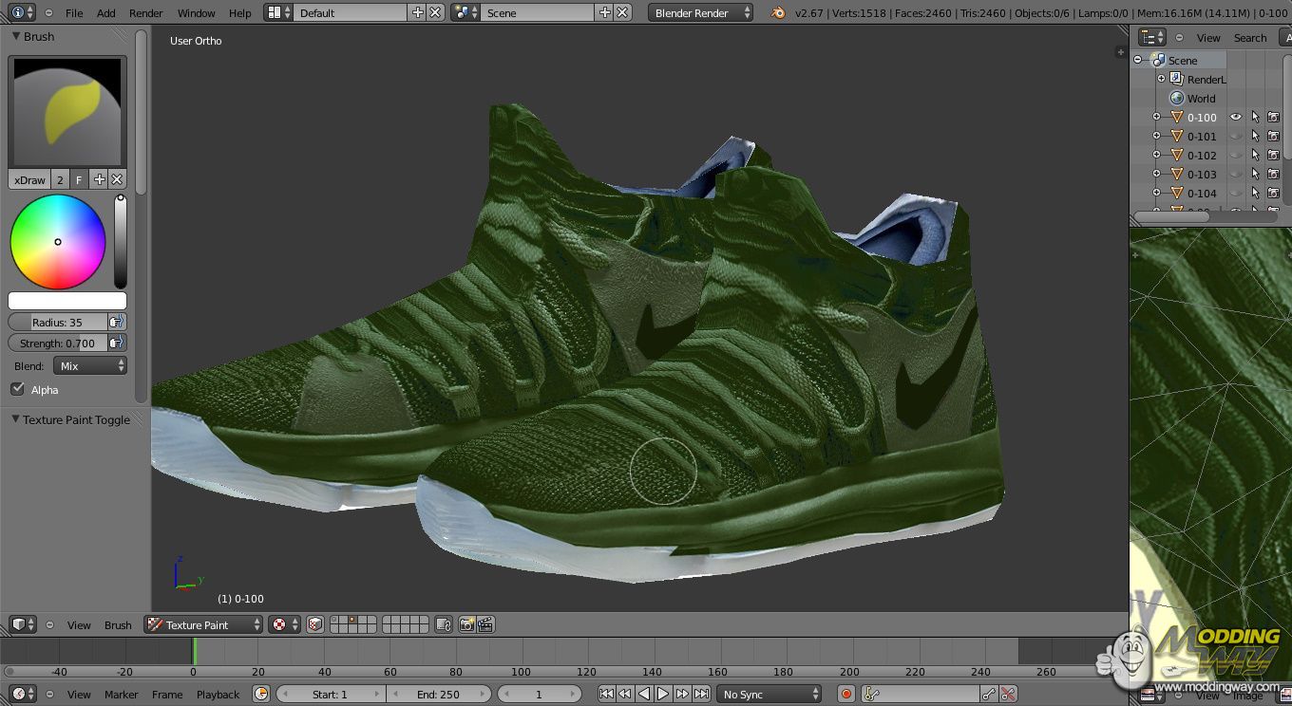Click the End 250 frame field
This screenshot has width=1292, height=706.
click(439, 695)
